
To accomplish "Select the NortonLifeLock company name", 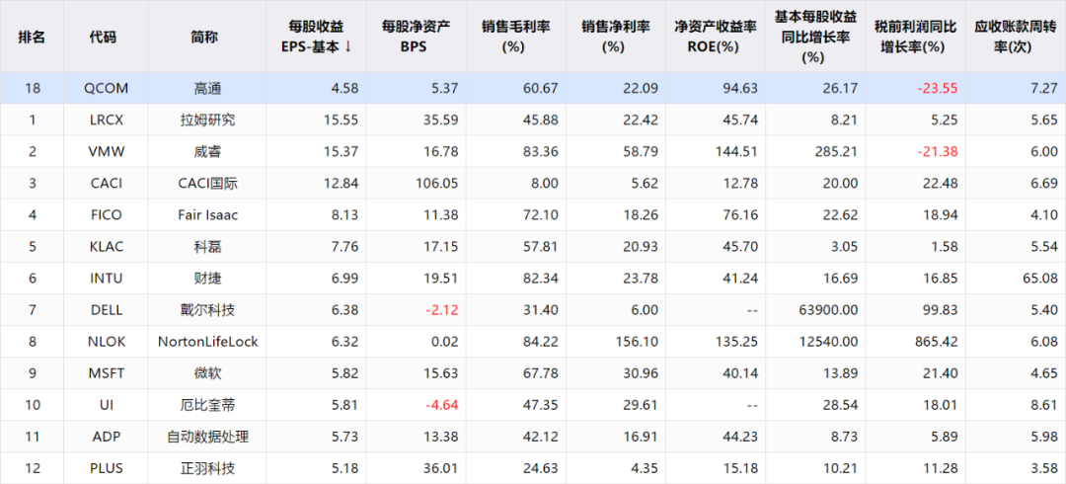I will click(208, 342).
